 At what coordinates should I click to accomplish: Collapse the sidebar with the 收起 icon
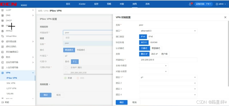tap(3, 102)
